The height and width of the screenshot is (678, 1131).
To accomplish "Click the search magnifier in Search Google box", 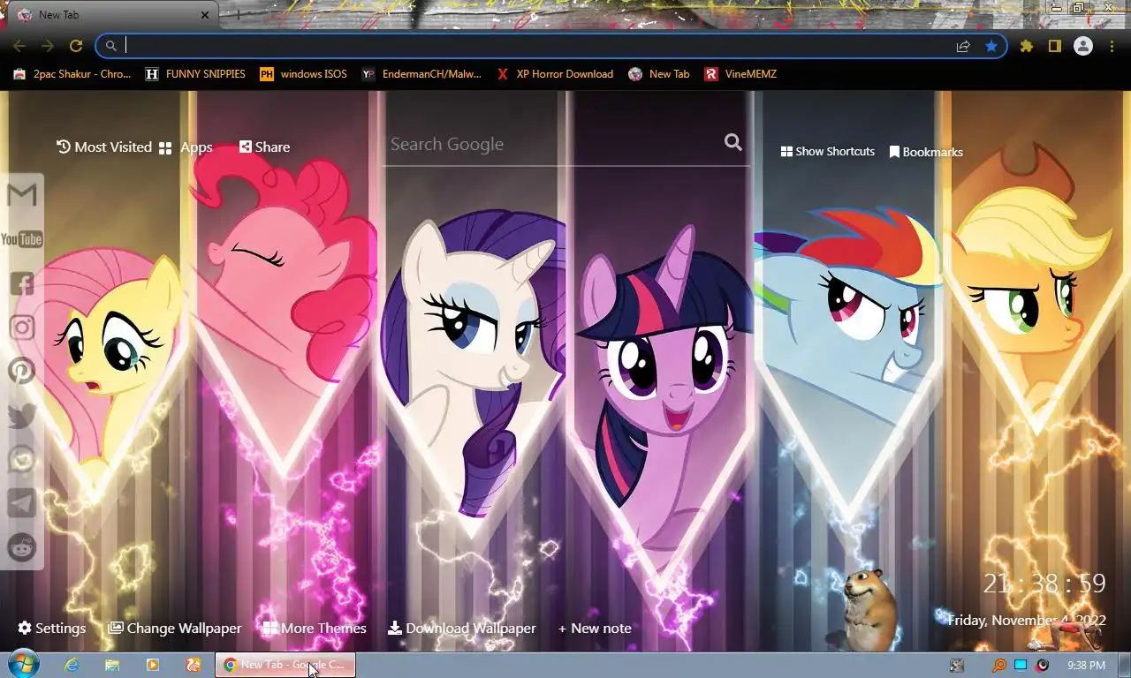I will [732, 142].
